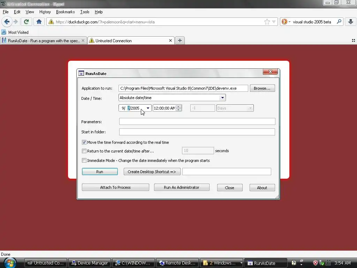Close the RunAsDate dialog window
This screenshot has width=357, height=268.
tap(270, 72)
